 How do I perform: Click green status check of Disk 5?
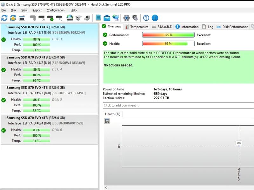coord(3,100)
